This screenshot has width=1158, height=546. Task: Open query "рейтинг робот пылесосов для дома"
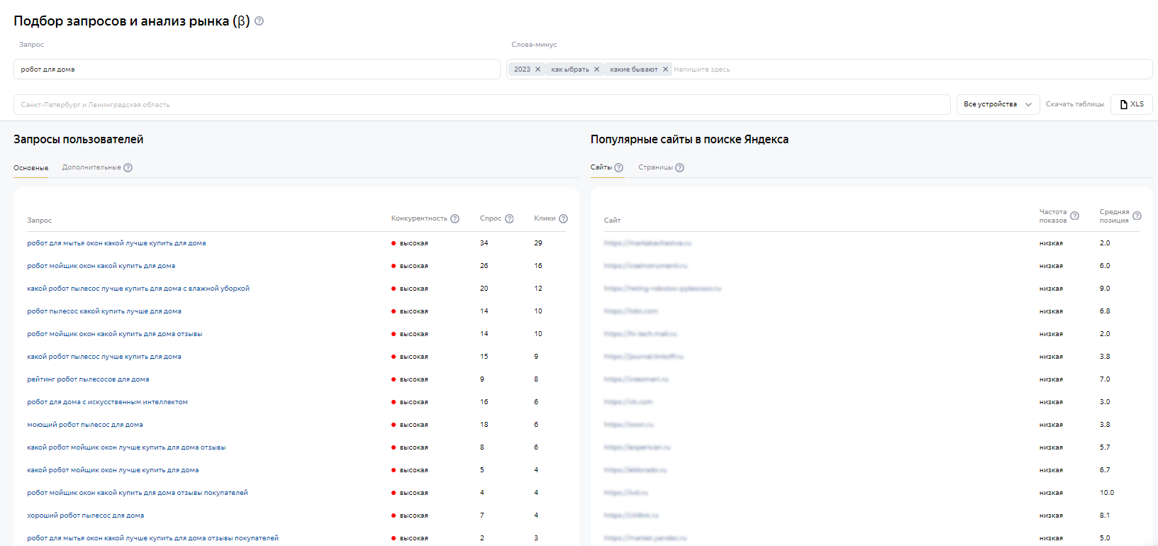click(x=88, y=379)
